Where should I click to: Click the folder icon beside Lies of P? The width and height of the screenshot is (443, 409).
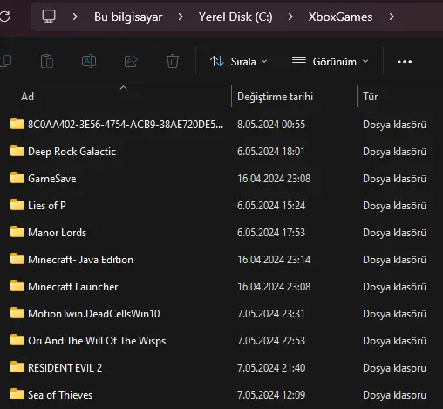click(17, 205)
